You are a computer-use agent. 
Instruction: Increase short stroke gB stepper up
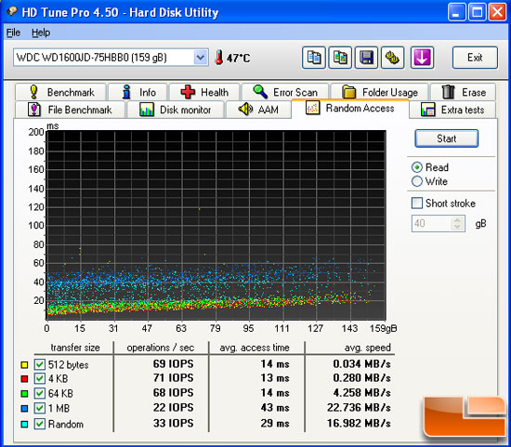tap(457, 220)
